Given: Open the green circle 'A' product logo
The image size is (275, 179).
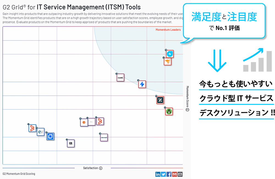Looking at the screenshot, I should 169,111.
